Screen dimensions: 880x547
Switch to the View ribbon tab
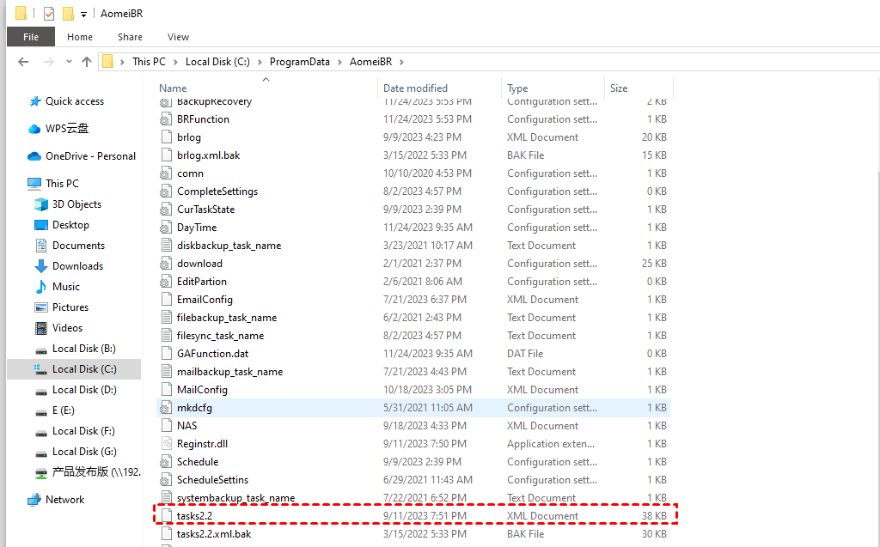tap(178, 36)
